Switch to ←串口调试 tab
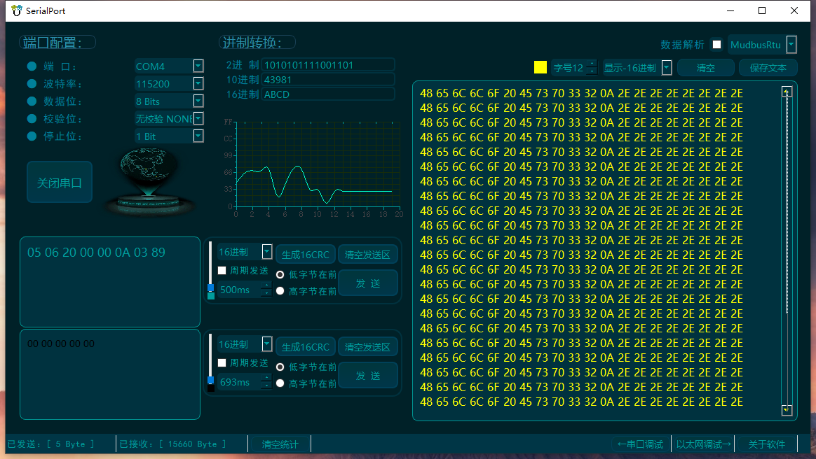The height and width of the screenshot is (459, 816). (641, 444)
